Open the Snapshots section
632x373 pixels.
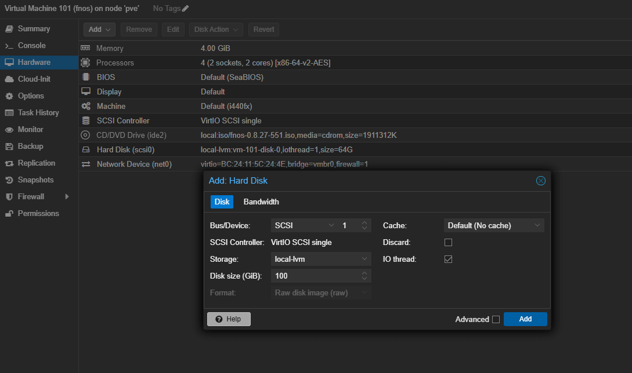[35, 180]
